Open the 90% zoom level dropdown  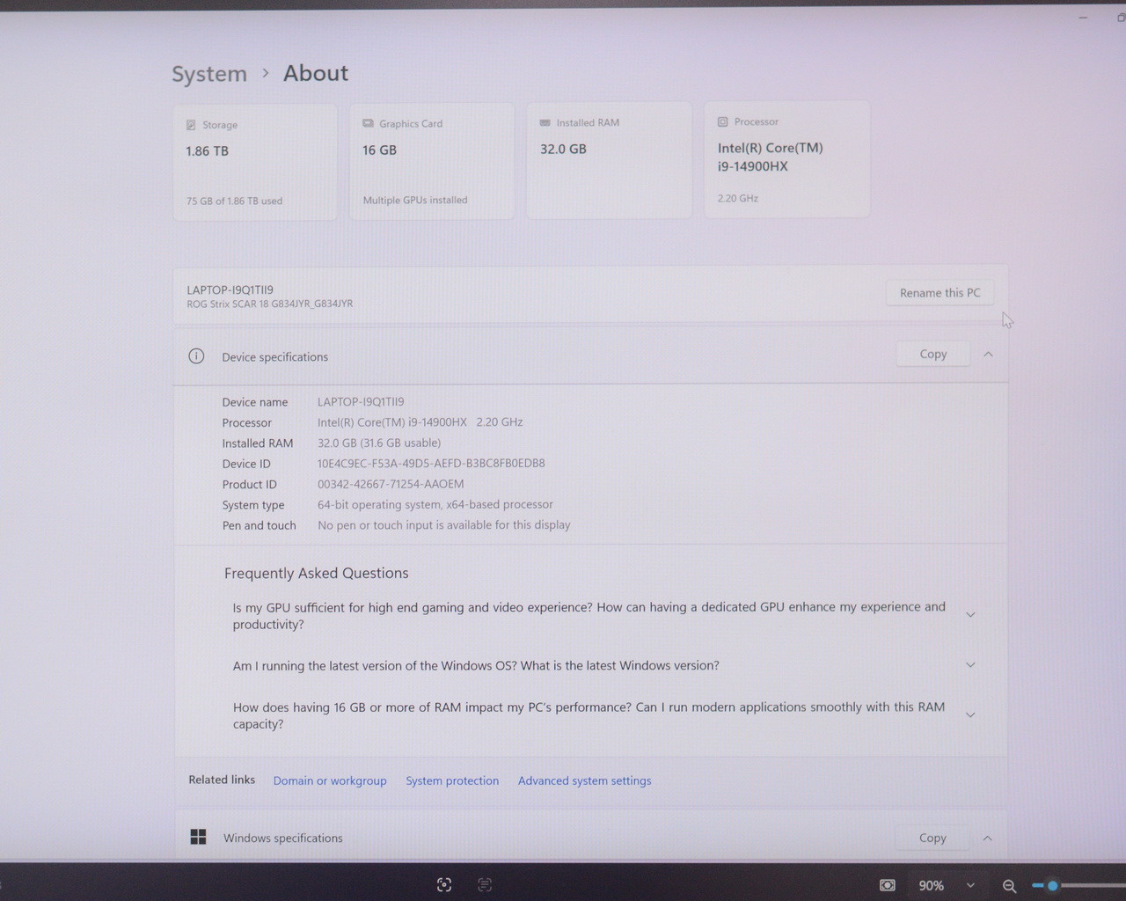tap(970, 885)
